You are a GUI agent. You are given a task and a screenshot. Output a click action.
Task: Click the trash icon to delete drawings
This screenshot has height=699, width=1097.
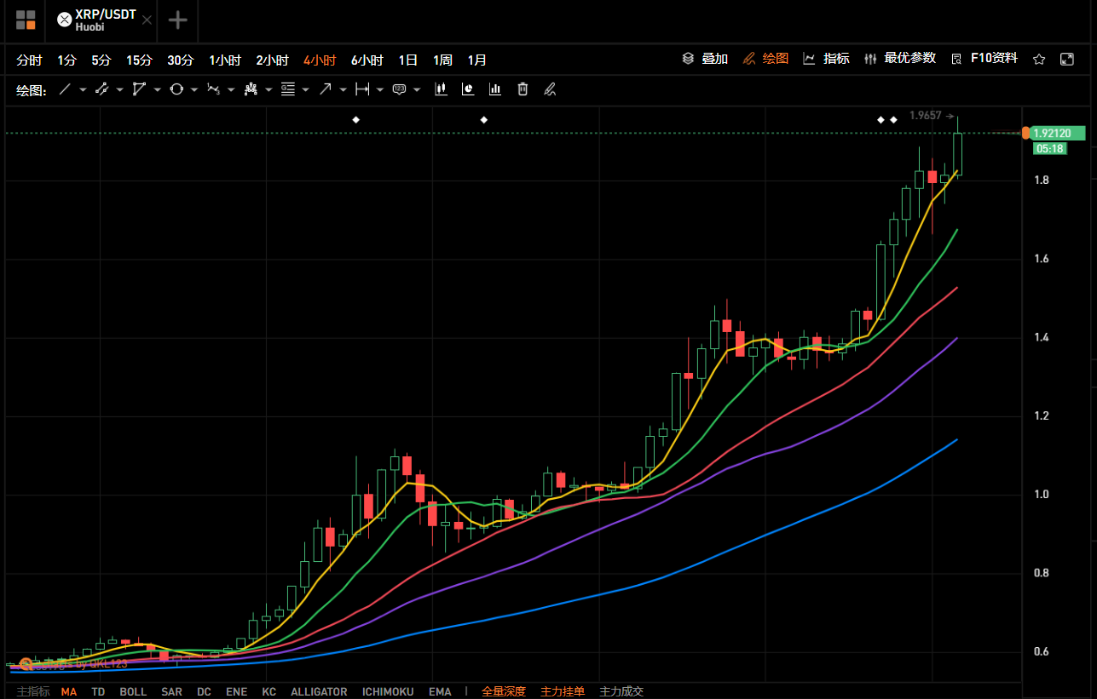pyautogui.click(x=523, y=89)
